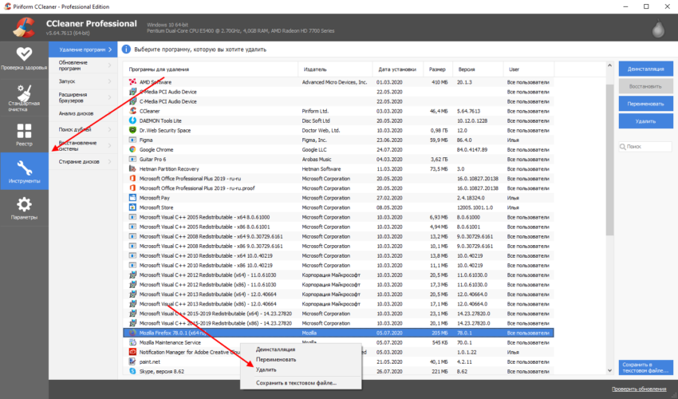Image resolution: width=678 pixels, height=399 pixels.
Task: Open the Проверка здоровья heart icon
Action: (x=24, y=54)
